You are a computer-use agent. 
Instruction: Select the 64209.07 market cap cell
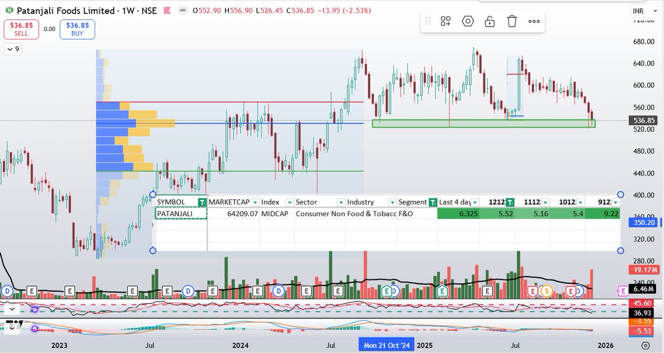point(233,213)
